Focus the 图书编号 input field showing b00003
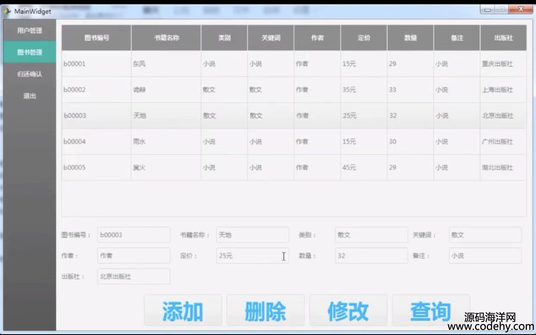This screenshot has height=335, width=536. point(134,235)
